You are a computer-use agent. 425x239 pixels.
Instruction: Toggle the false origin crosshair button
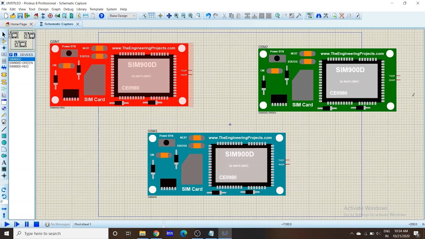[160, 16]
